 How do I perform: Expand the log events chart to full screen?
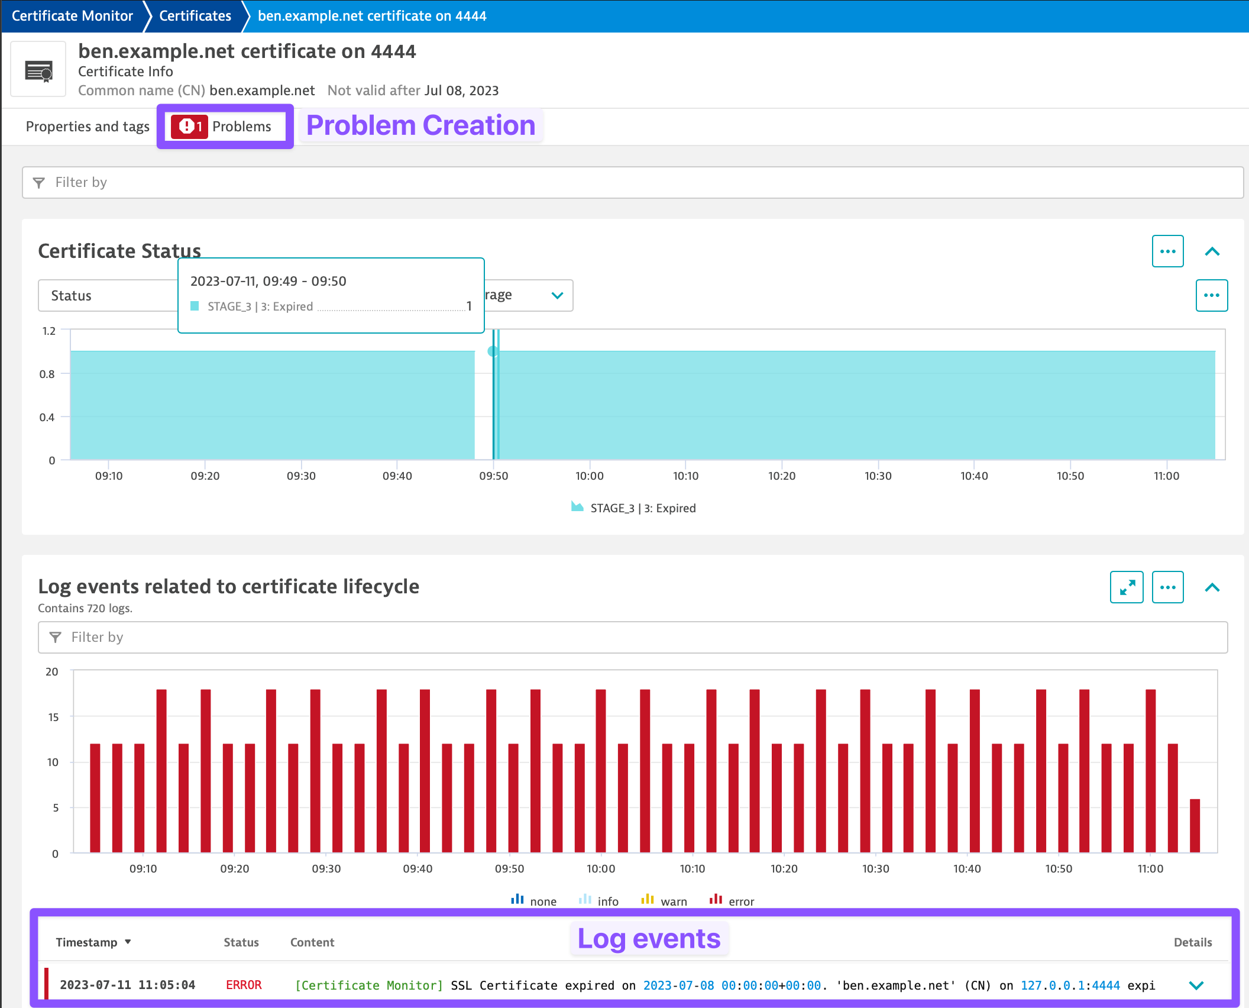[x=1127, y=587]
